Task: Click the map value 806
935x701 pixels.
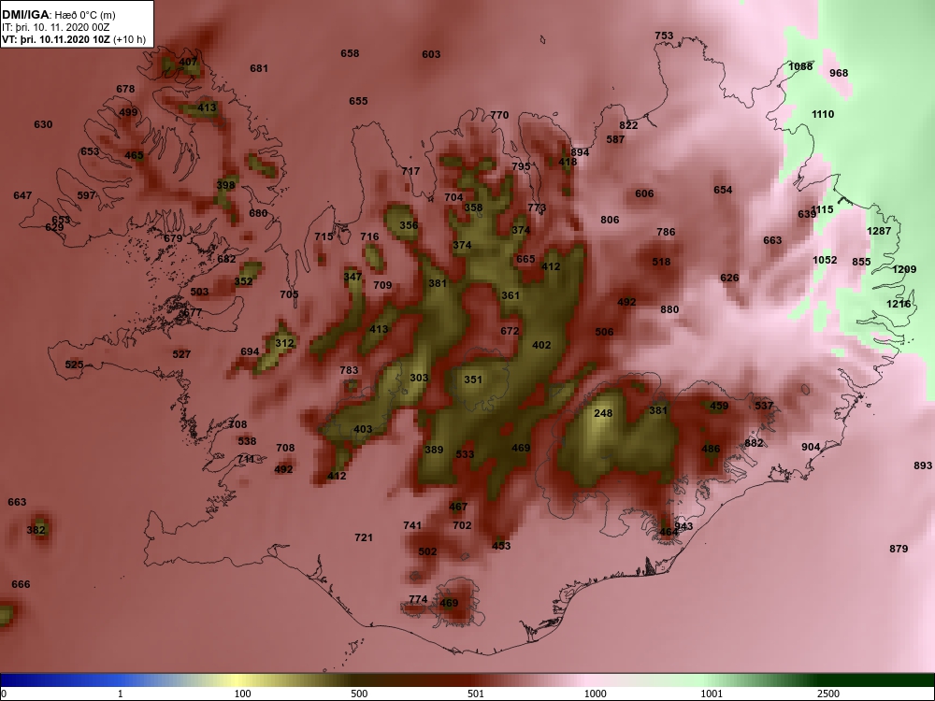Action: coord(610,220)
